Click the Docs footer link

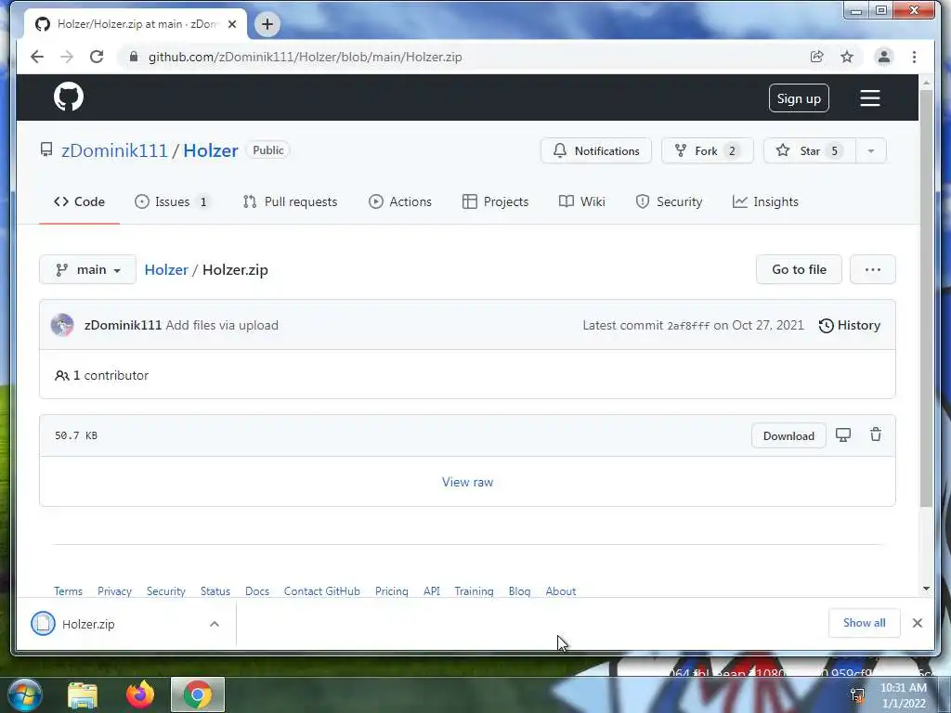pos(257,591)
